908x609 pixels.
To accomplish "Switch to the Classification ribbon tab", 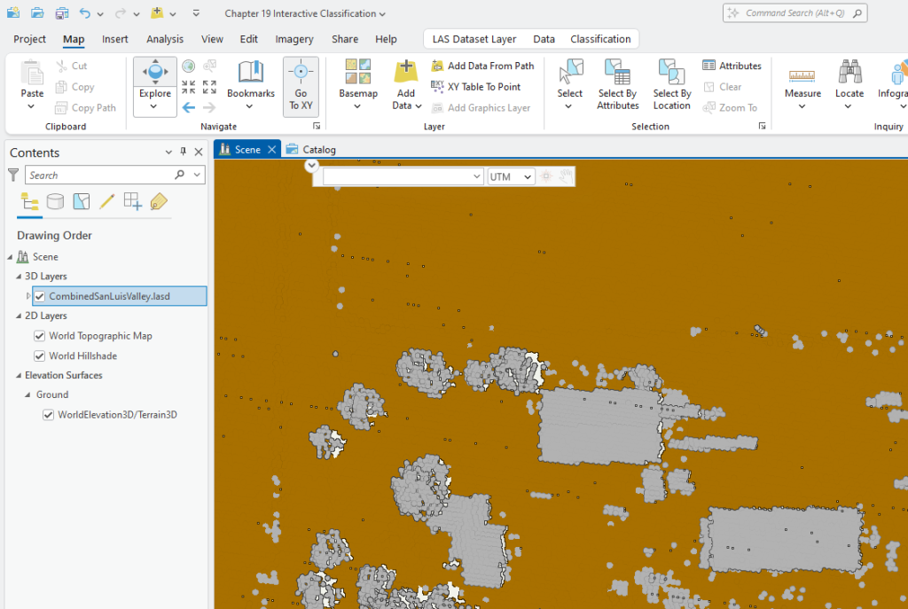I will tap(600, 39).
